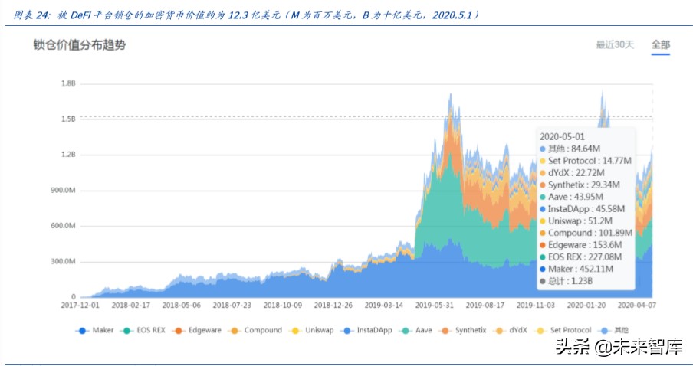The image size is (693, 366).
Task: Click tooltip total 总计 : 1.23B
Action: [x=567, y=281]
